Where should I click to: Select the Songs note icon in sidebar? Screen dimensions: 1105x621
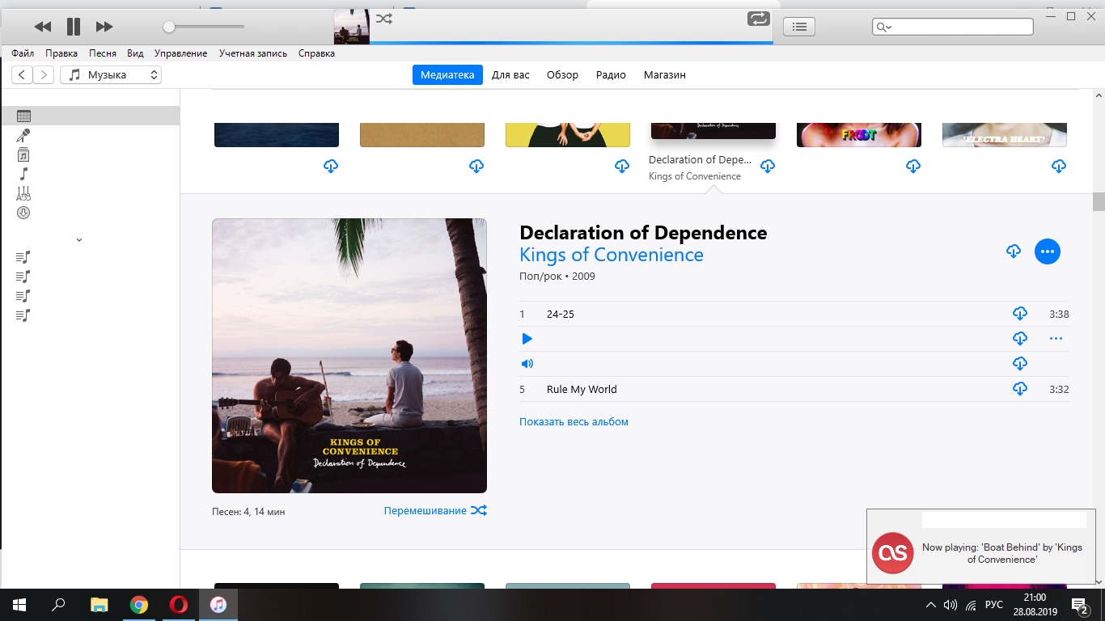click(x=23, y=174)
